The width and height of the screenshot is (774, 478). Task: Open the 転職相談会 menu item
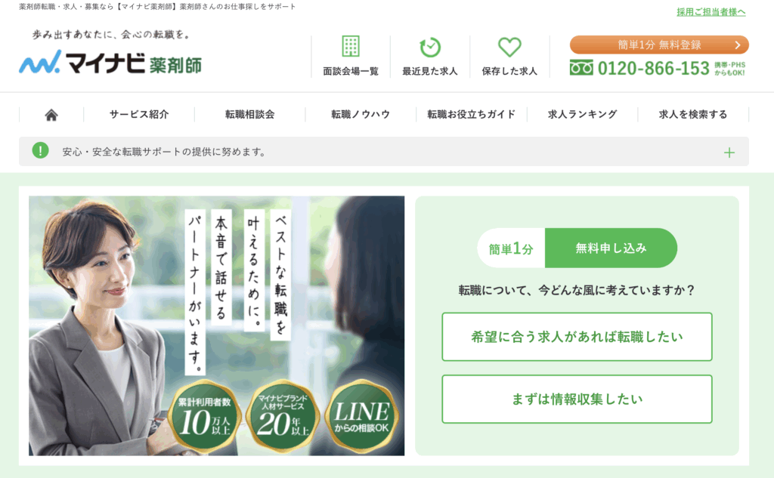[249, 115]
